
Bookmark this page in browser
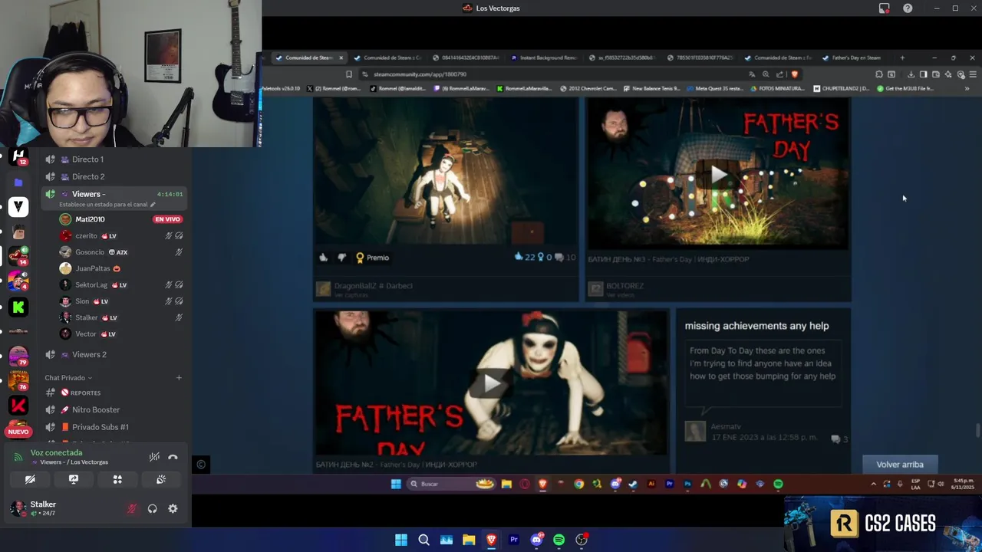(x=349, y=74)
